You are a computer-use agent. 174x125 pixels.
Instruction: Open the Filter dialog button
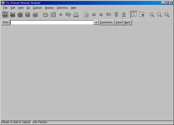pyautogui.click(x=6, y=23)
